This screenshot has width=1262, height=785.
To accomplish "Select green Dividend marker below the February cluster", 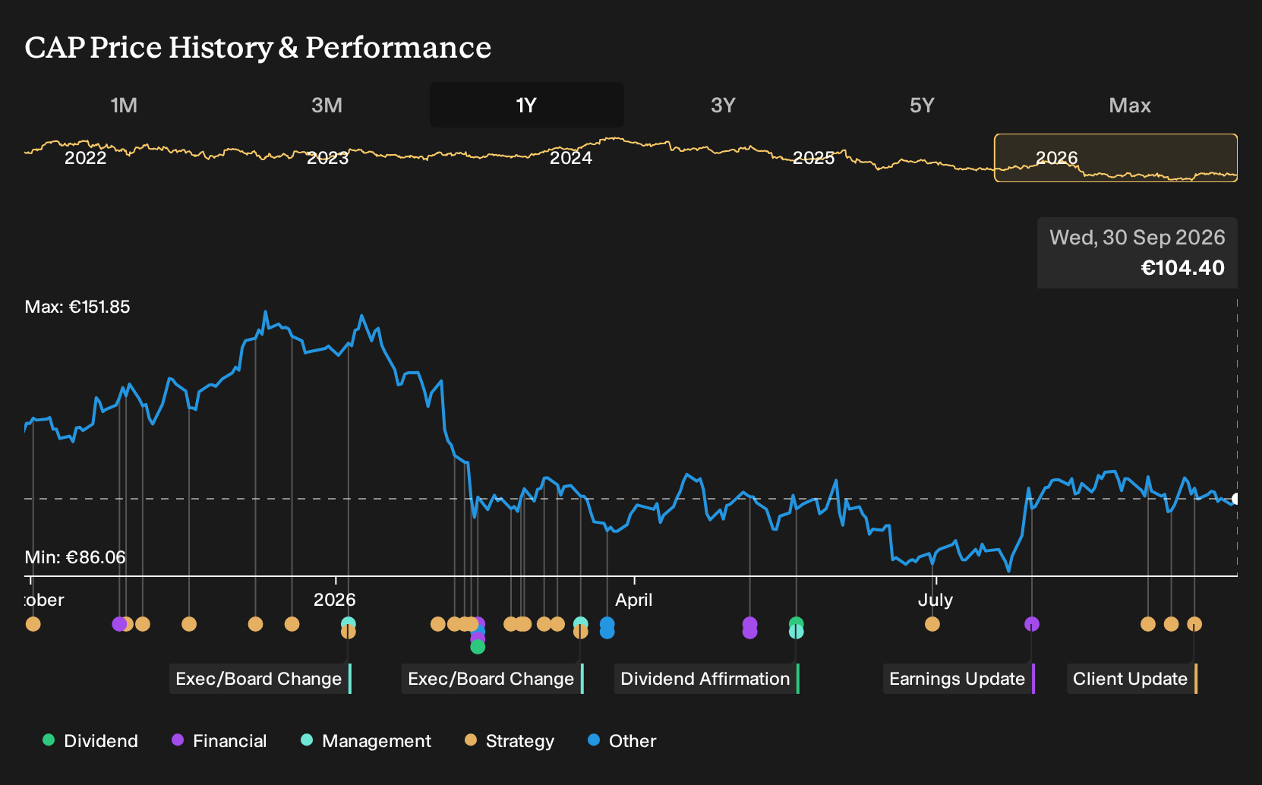I will 478,647.
